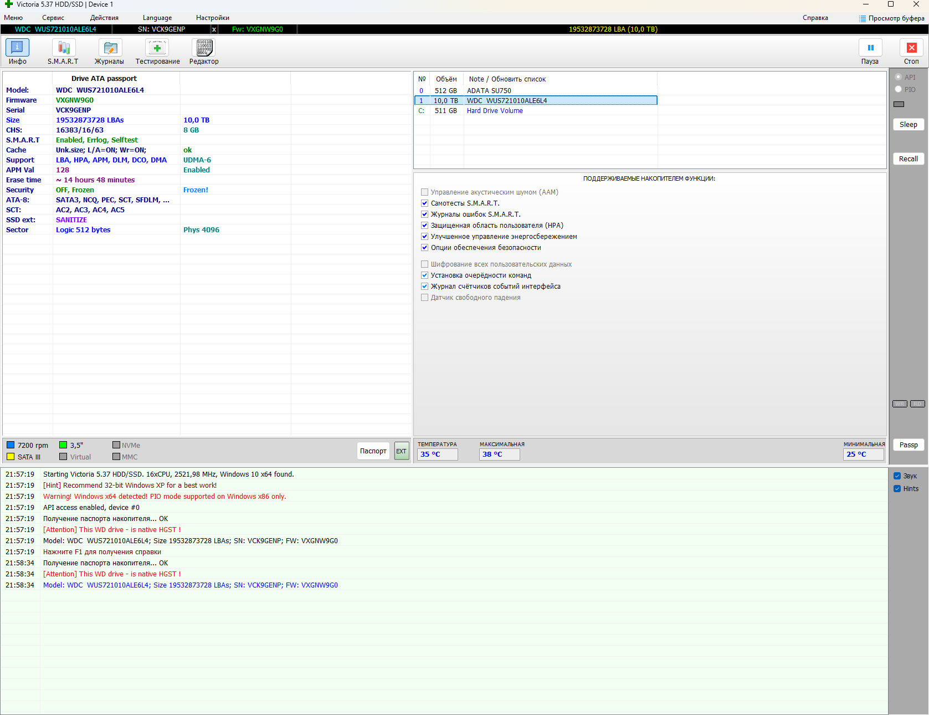
Task: Click the grey Virtual indicator square
Action: click(63, 457)
